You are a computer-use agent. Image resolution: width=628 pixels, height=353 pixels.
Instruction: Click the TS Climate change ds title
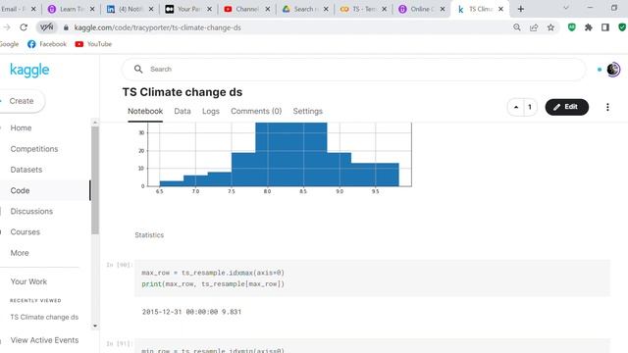183,92
